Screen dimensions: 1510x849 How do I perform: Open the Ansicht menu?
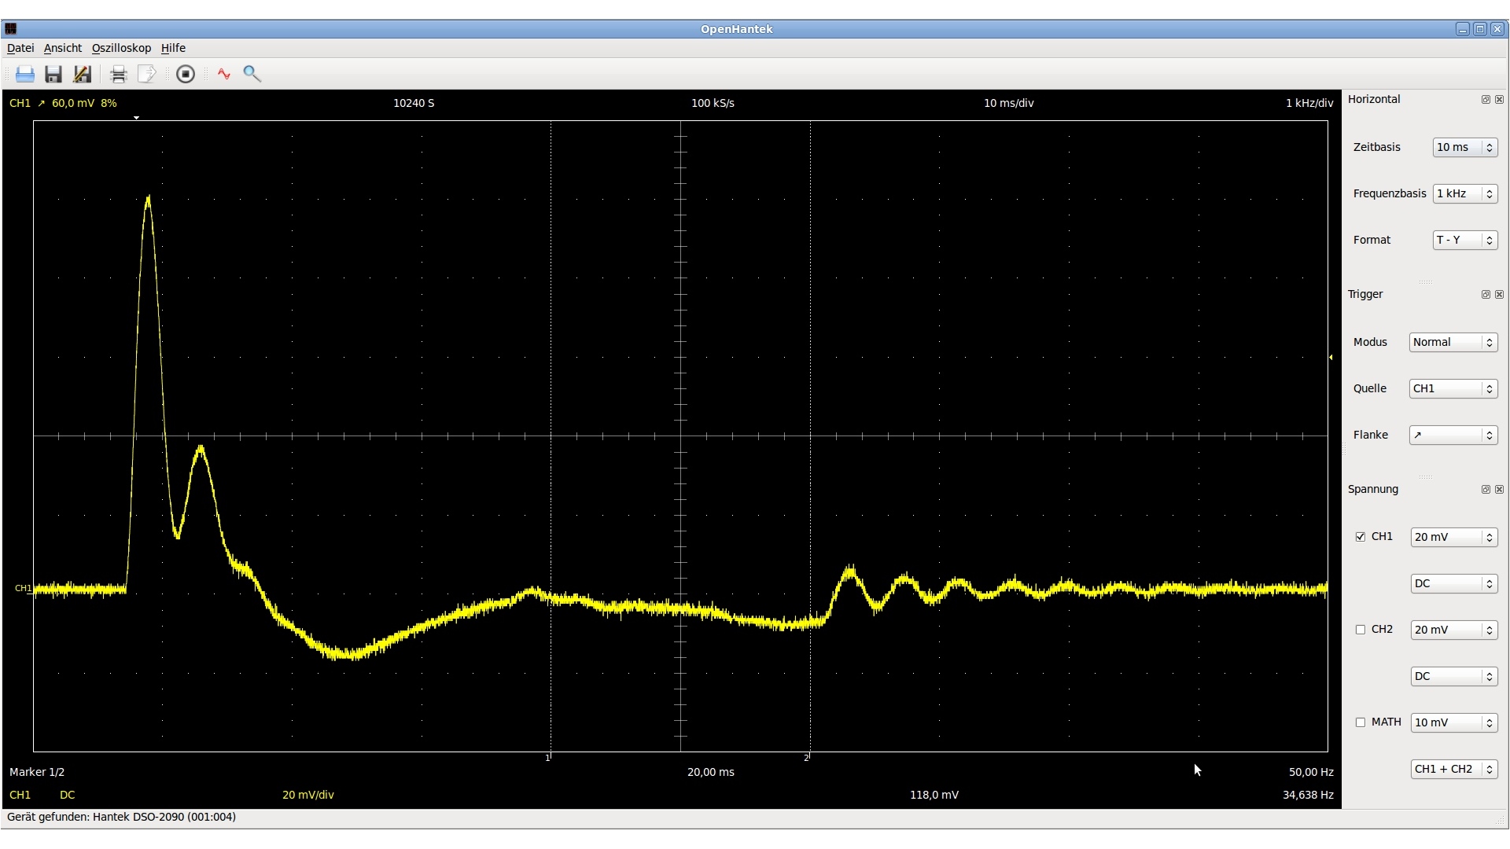coord(63,48)
